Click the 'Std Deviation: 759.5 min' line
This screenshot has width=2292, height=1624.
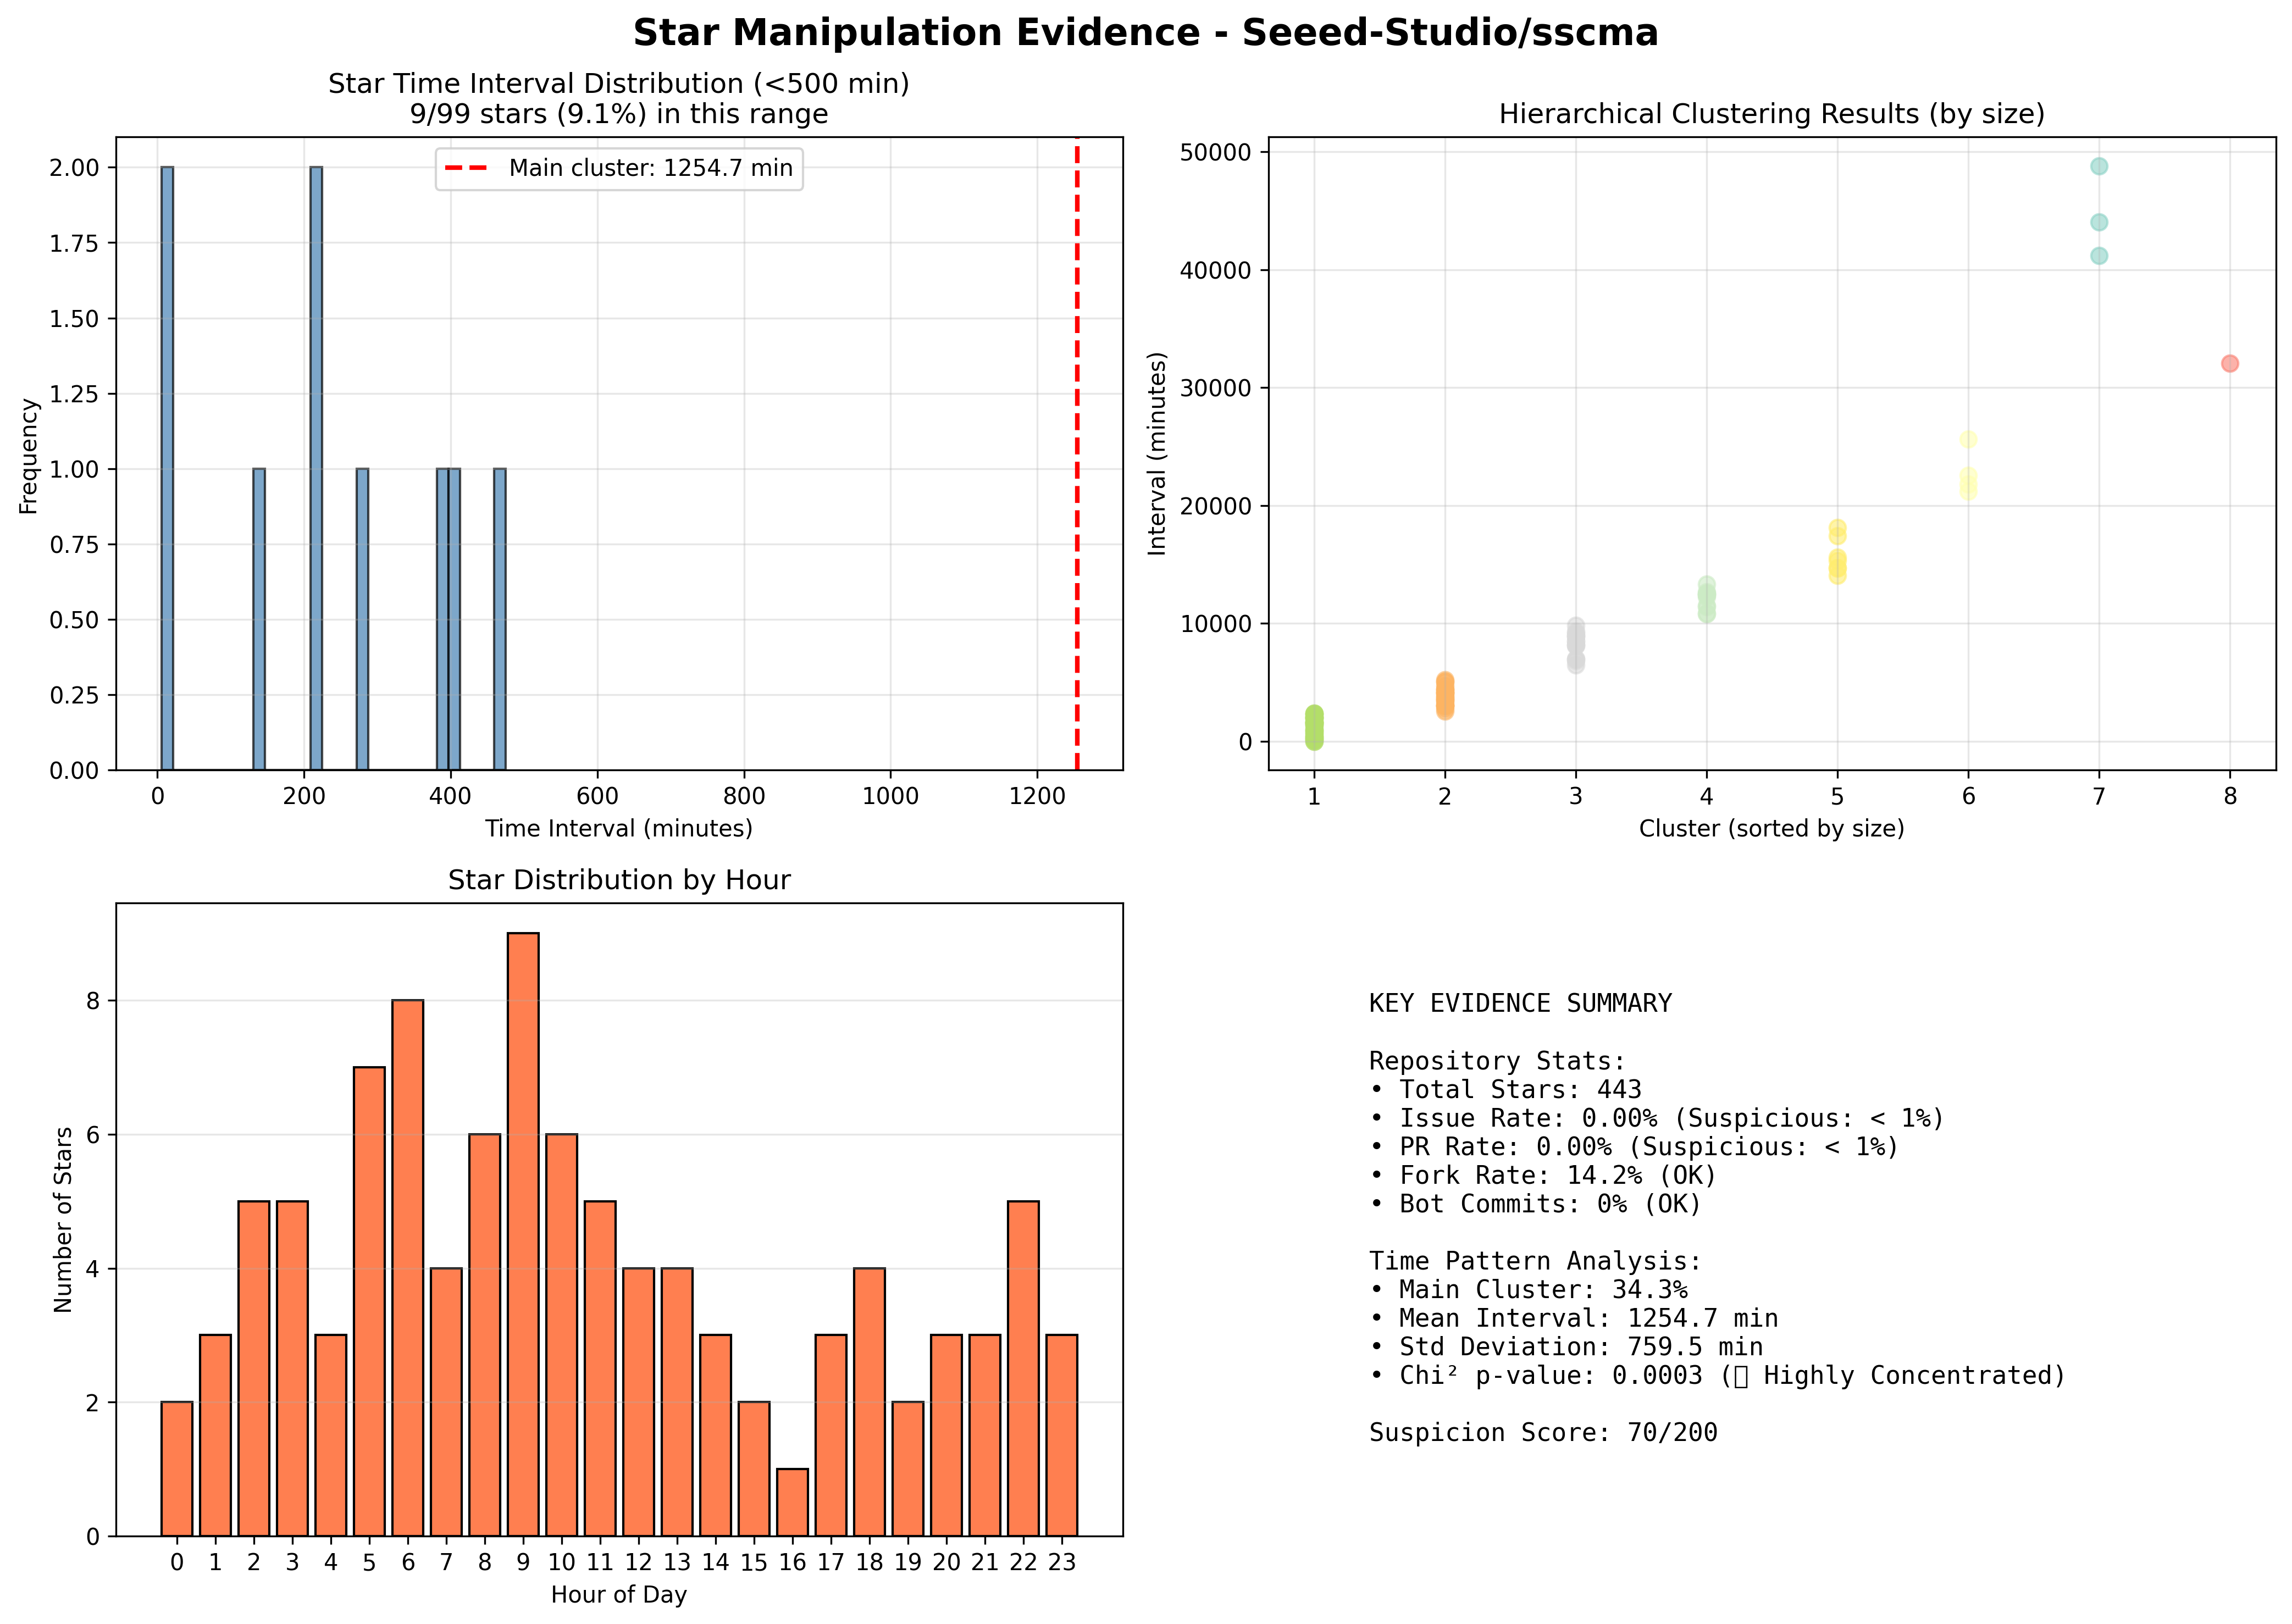1566,1347
